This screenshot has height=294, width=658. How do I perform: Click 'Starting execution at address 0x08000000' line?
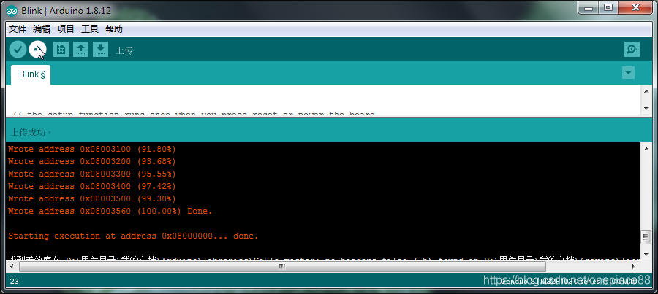pos(134,236)
